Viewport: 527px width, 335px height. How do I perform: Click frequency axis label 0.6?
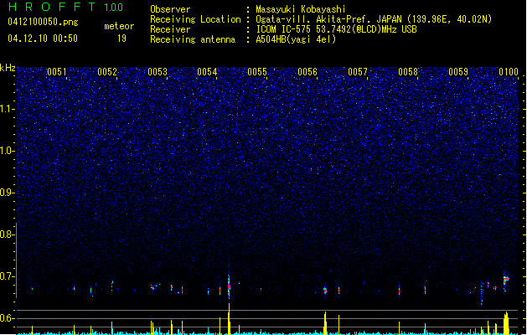pos(8,318)
